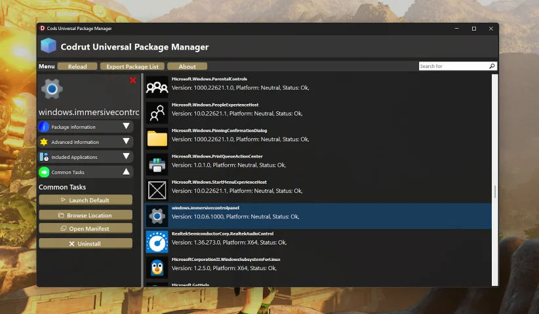
Task: Click Browse Location button
Action: pyautogui.click(x=86, y=215)
